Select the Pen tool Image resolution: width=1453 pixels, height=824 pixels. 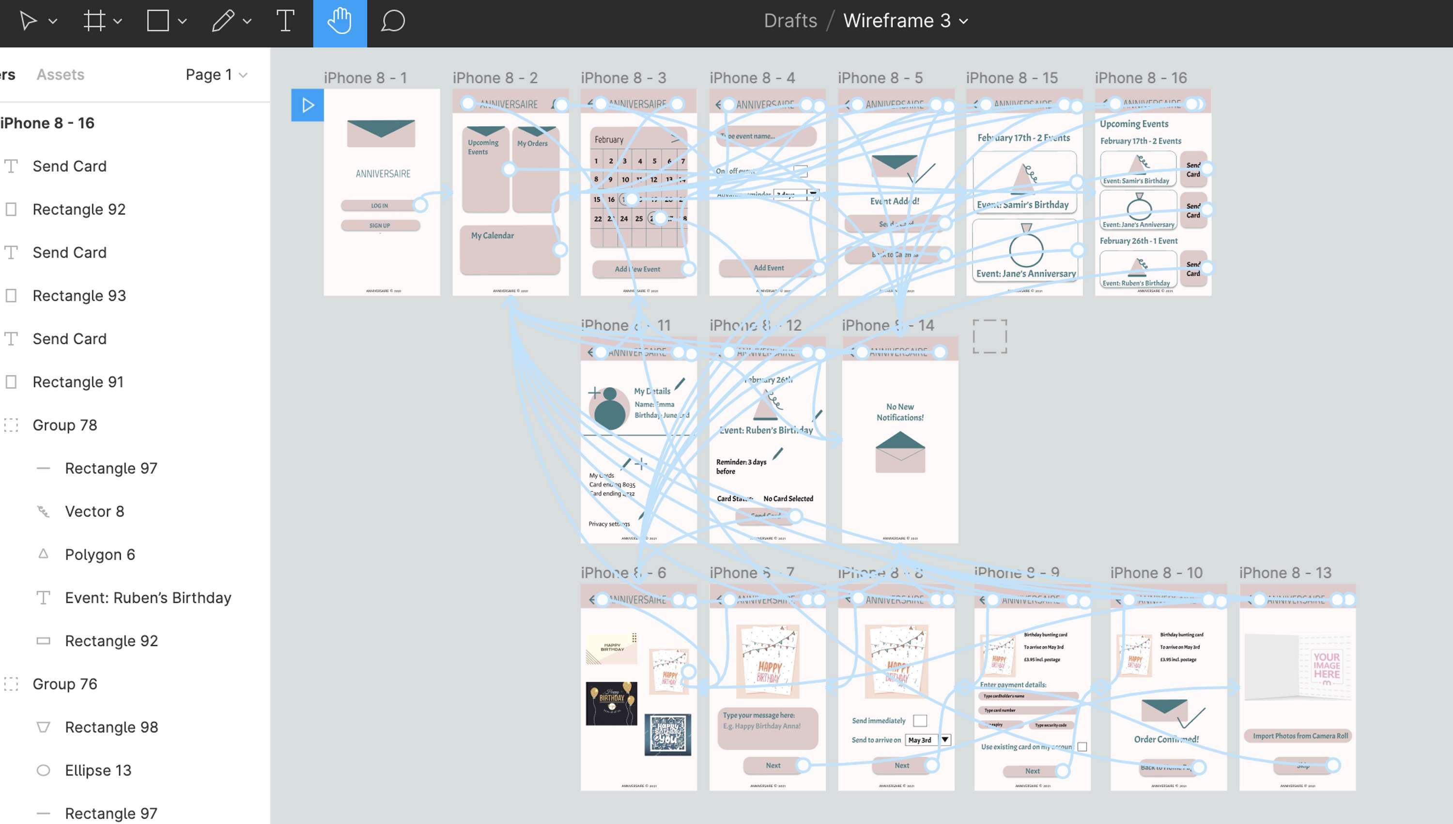223,21
